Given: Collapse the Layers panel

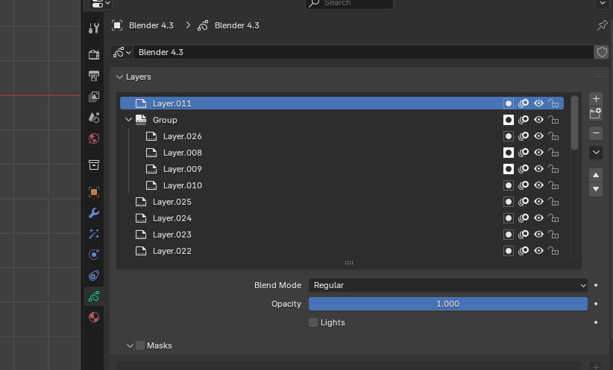Looking at the screenshot, I should [x=119, y=77].
